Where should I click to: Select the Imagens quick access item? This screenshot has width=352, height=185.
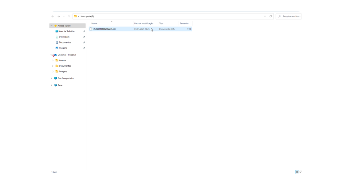click(63, 48)
